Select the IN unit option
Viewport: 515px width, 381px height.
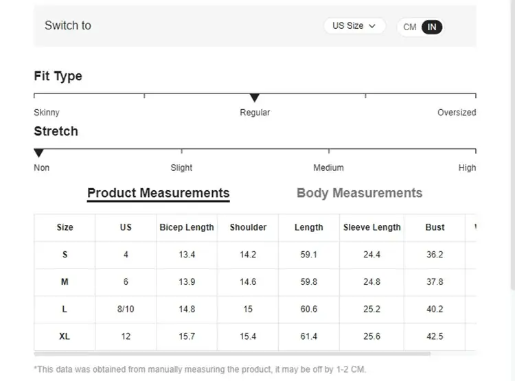(432, 27)
